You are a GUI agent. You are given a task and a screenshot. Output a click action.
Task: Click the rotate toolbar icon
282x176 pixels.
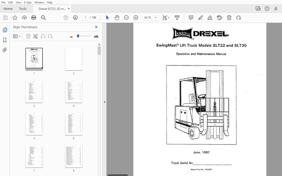(x=238, y=18)
